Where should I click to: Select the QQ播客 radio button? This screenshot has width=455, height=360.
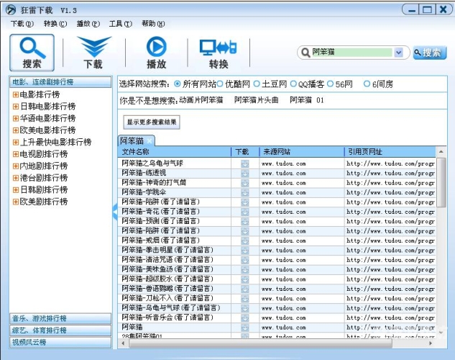tap(294, 84)
